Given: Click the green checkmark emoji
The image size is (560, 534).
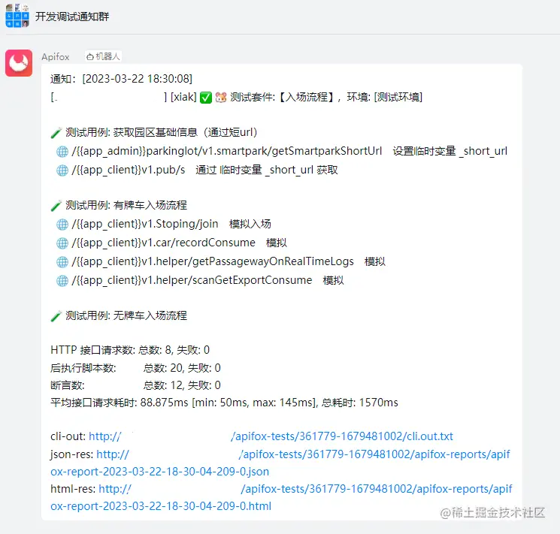Looking at the screenshot, I should tap(206, 98).
